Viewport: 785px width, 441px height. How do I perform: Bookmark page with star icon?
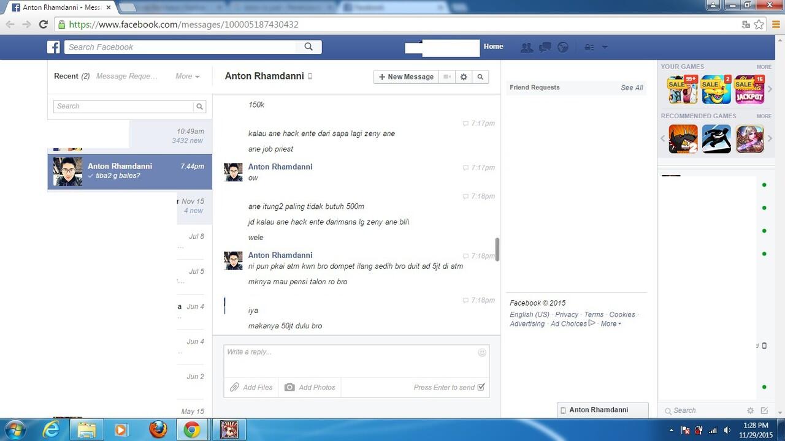pyautogui.click(x=759, y=24)
